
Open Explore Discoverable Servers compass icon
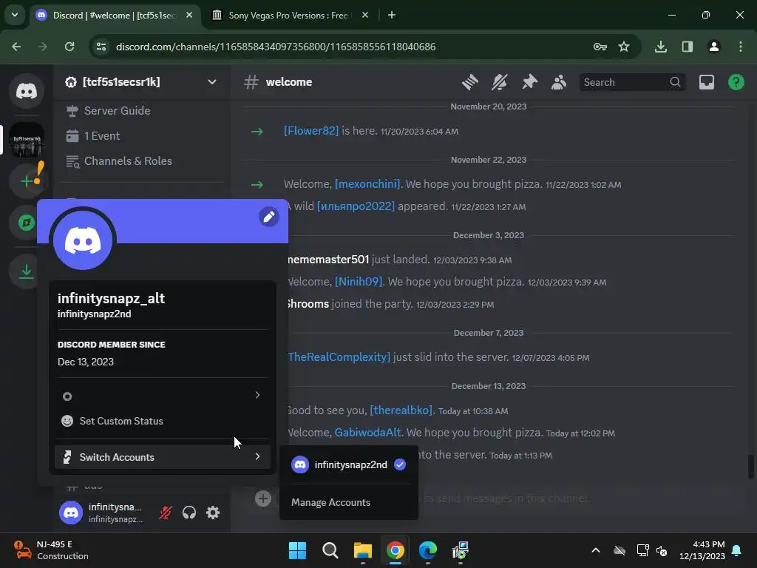27,223
